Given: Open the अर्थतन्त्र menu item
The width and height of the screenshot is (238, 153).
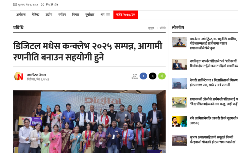Looking at the screenshot, I should tap(21, 15).
